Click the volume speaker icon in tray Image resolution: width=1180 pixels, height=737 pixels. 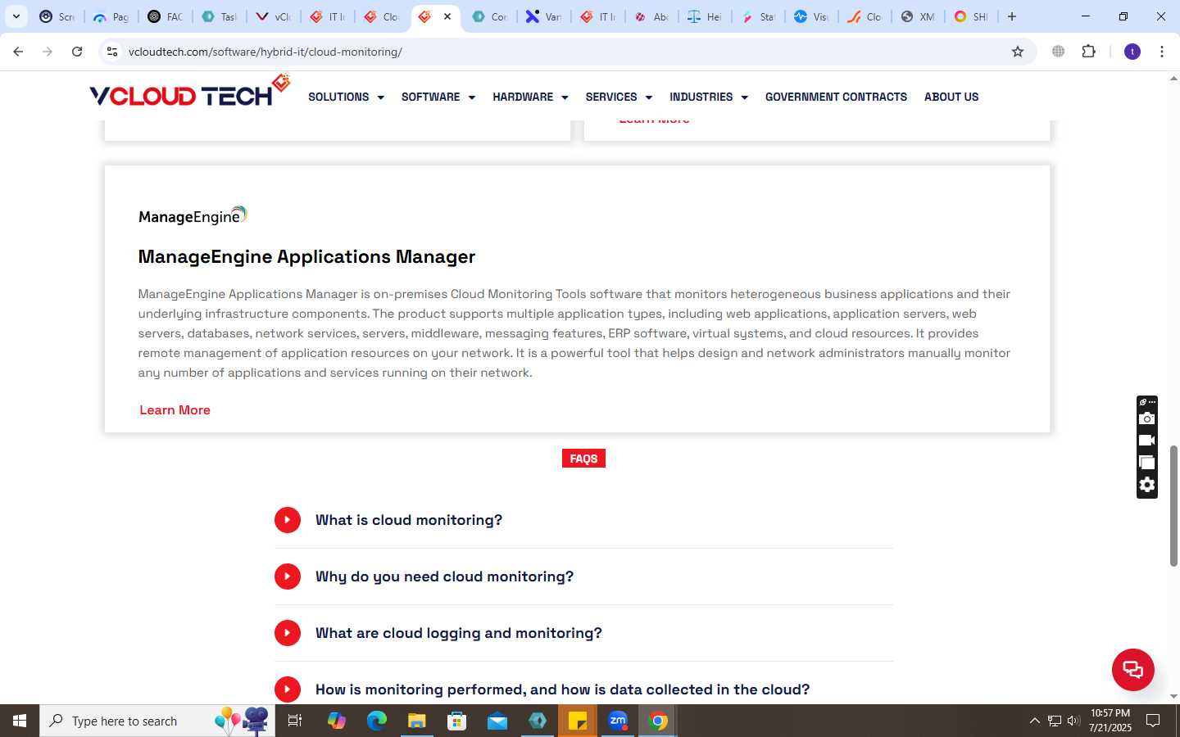pyautogui.click(x=1073, y=721)
